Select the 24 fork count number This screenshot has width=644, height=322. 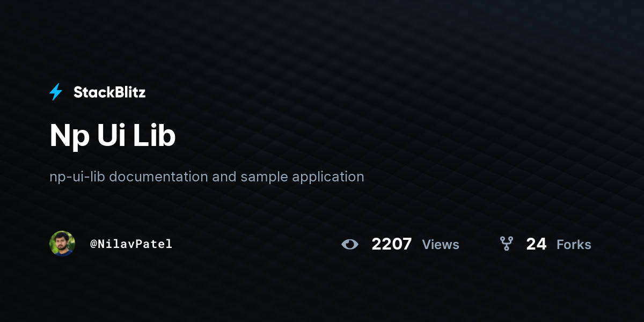point(536,244)
